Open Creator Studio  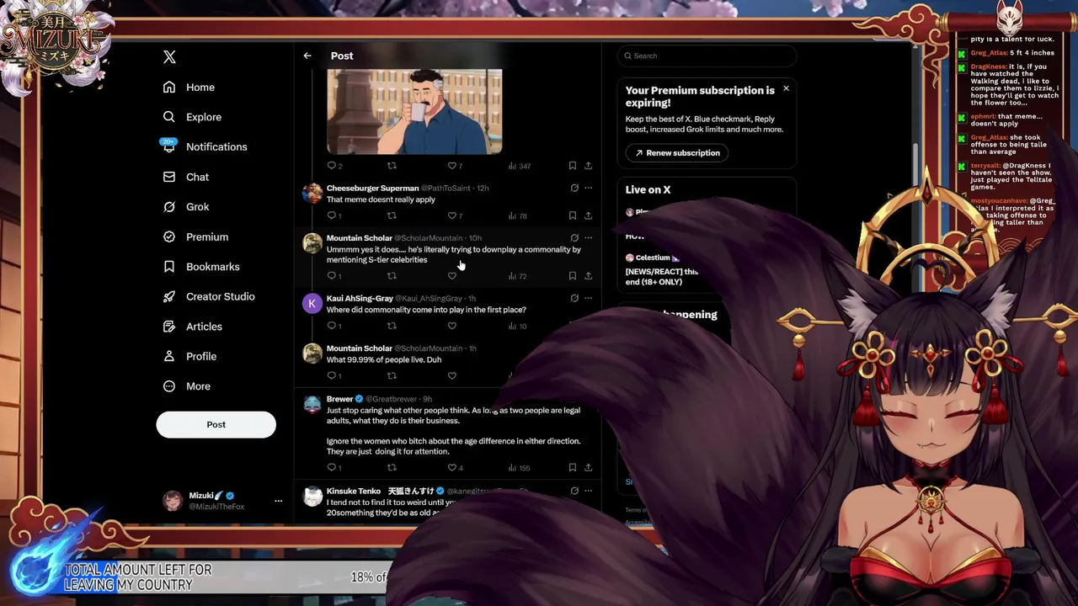[x=209, y=297]
